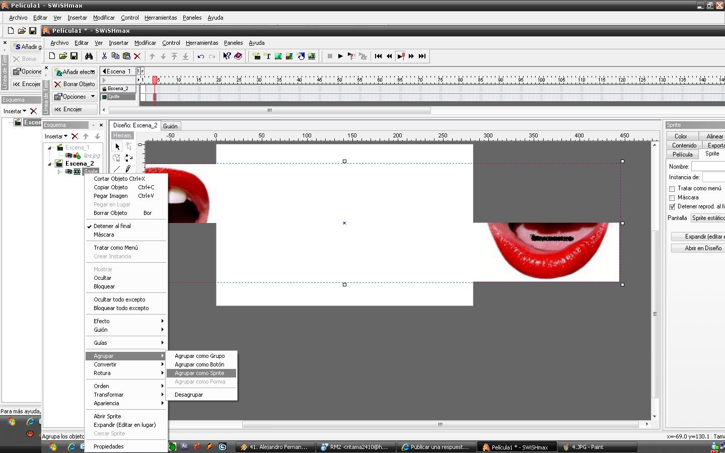This screenshot has height=453, width=725.
Task: Click the What's This help cursor icon
Action: coord(227,56)
